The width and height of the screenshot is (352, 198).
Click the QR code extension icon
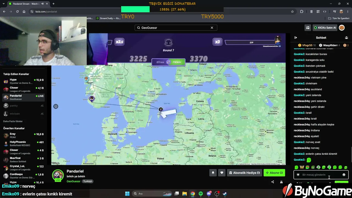[318, 12]
